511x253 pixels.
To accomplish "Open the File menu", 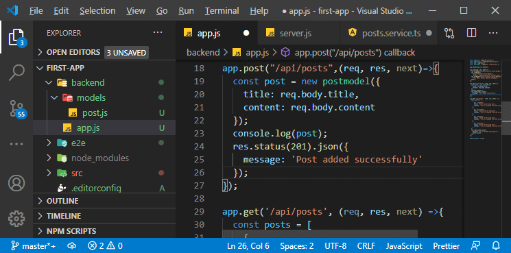I will [36, 11].
